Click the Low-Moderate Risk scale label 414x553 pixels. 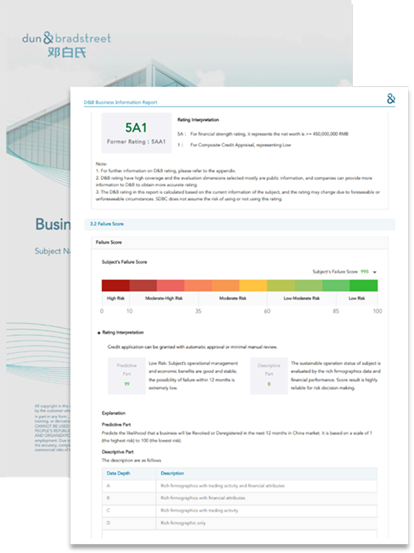tap(302, 298)
